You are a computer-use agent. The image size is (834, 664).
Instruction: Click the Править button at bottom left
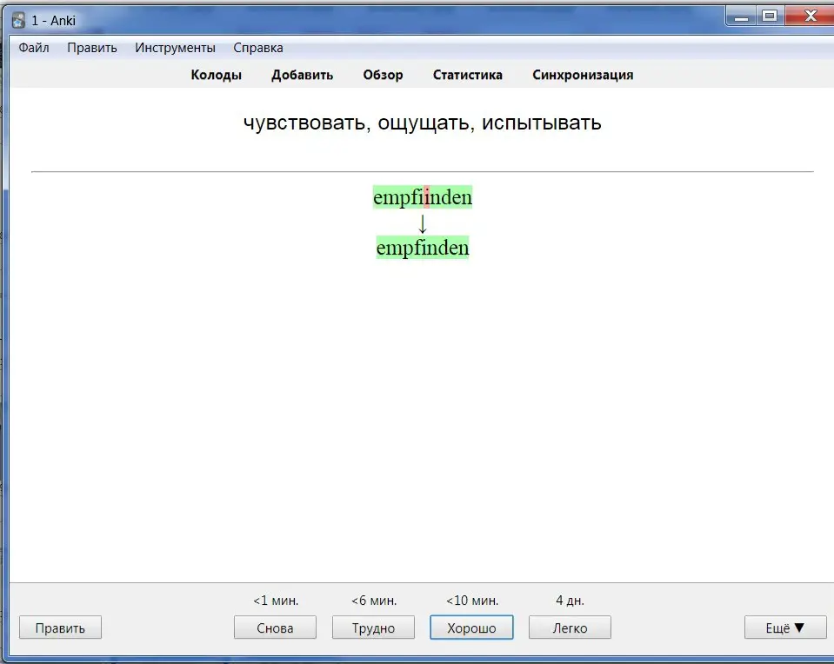[x=60, y=627]
